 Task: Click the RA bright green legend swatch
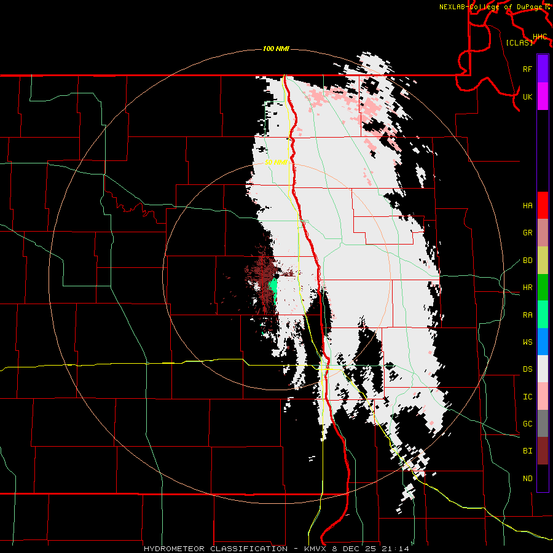(x=543, y=314)
